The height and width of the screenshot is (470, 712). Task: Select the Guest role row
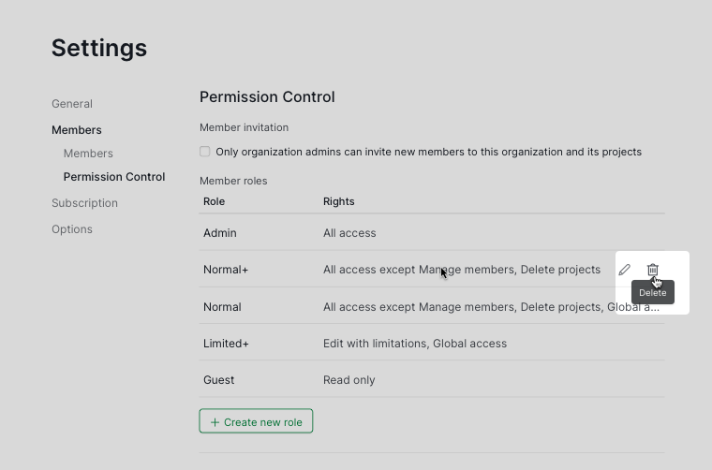click(x=219, y=380)
